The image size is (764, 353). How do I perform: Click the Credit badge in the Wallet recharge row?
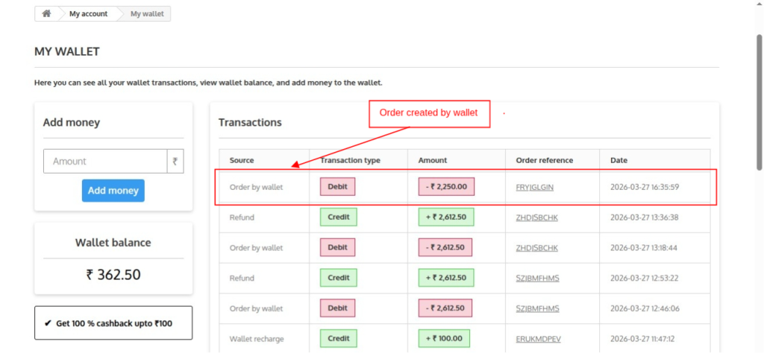click(339, 339)
